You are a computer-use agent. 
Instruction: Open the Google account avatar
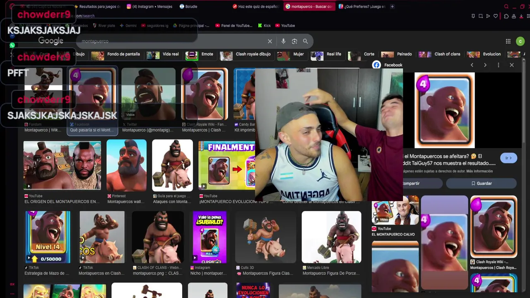pyautogui.click(x=520, y=41)
